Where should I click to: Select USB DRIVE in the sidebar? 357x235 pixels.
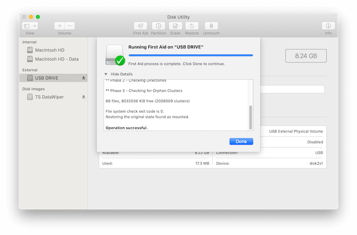(x=47, y=78)
